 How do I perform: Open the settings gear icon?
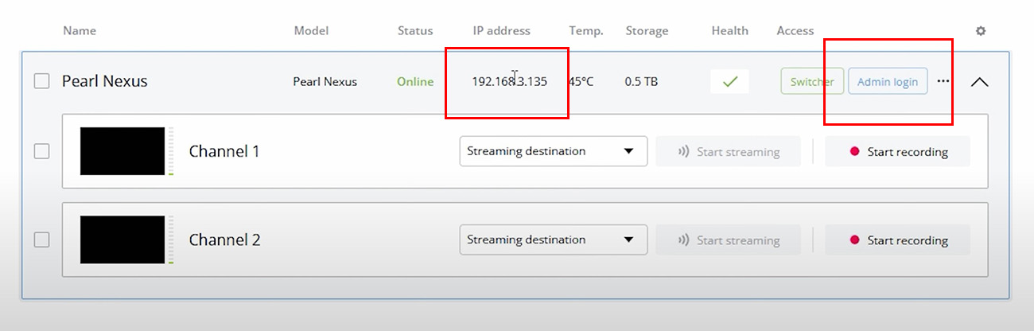coord(980,31)
